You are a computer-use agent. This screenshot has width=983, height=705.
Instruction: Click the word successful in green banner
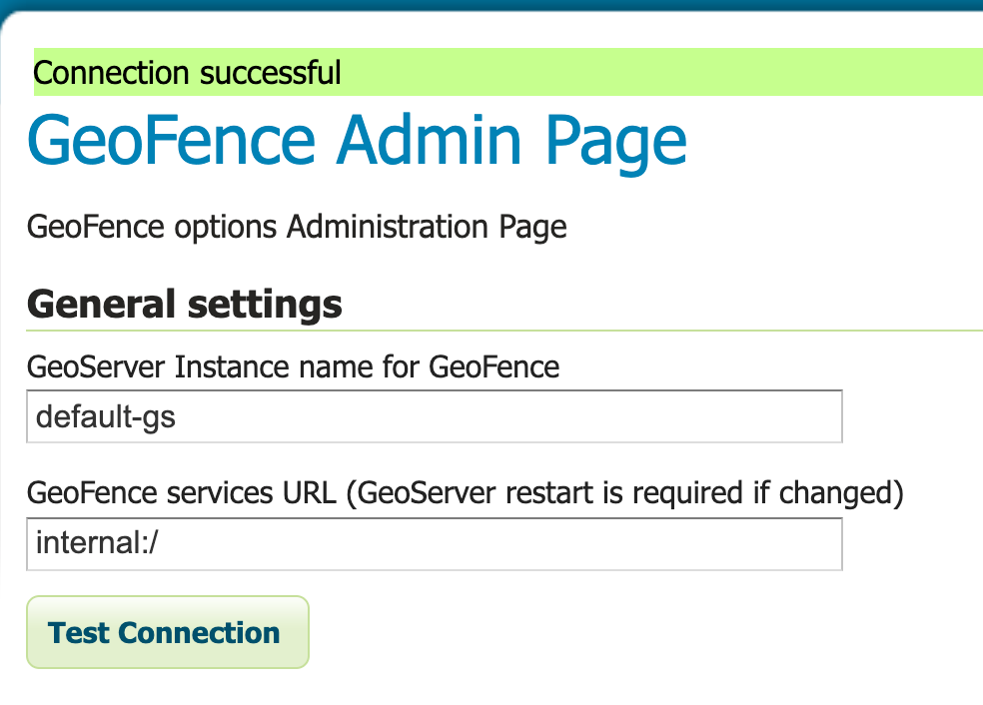click(271, 73)
